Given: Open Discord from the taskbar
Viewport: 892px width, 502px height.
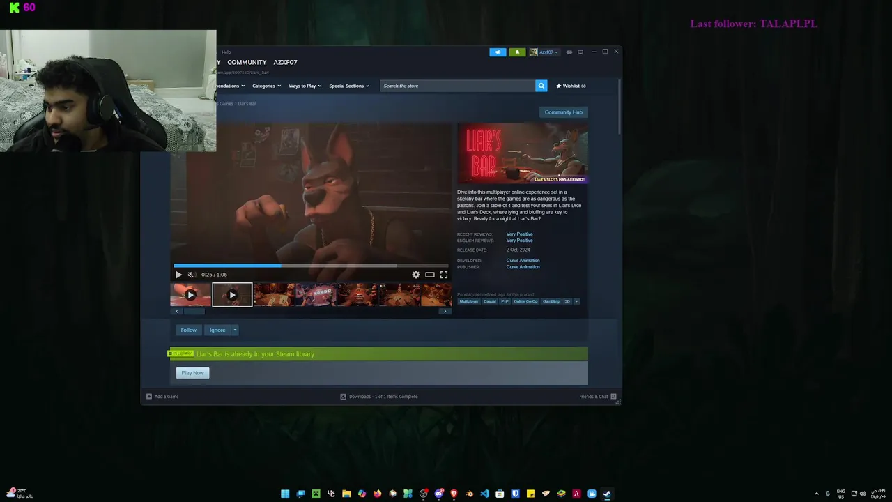Looking at the screenshot, I should [438, 494].
